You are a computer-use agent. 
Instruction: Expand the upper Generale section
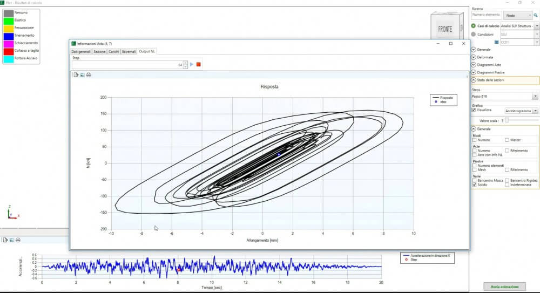(474, 50)
